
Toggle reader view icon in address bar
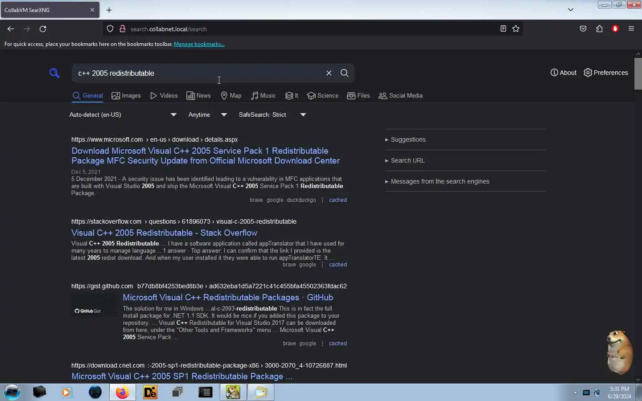pos(503,29)
